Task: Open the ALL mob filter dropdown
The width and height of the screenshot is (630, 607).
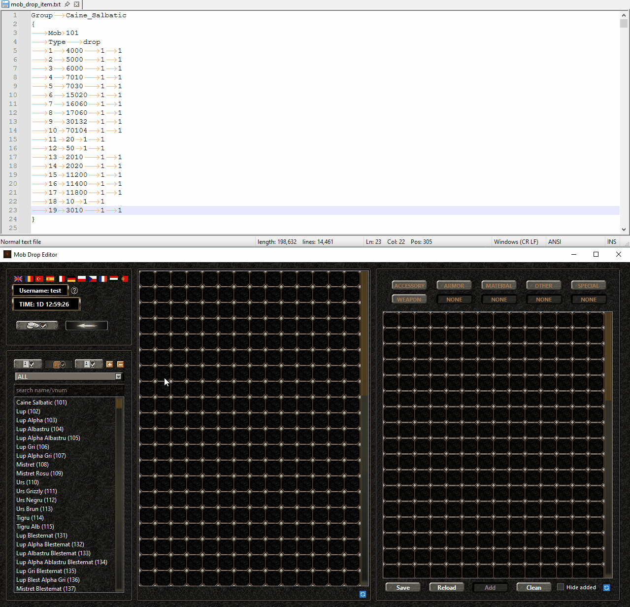Action: coord(68,377)
